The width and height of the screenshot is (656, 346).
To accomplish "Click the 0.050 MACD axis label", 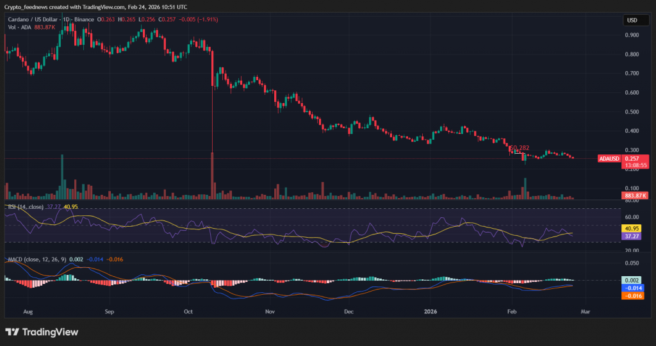I will (x=632, y=263).
